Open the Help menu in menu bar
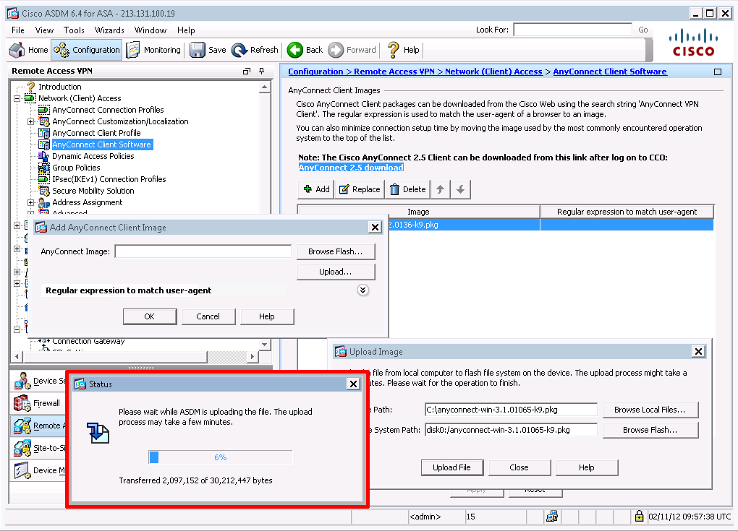The width and height of the screenshot is (738, 531). coord(186,30)
